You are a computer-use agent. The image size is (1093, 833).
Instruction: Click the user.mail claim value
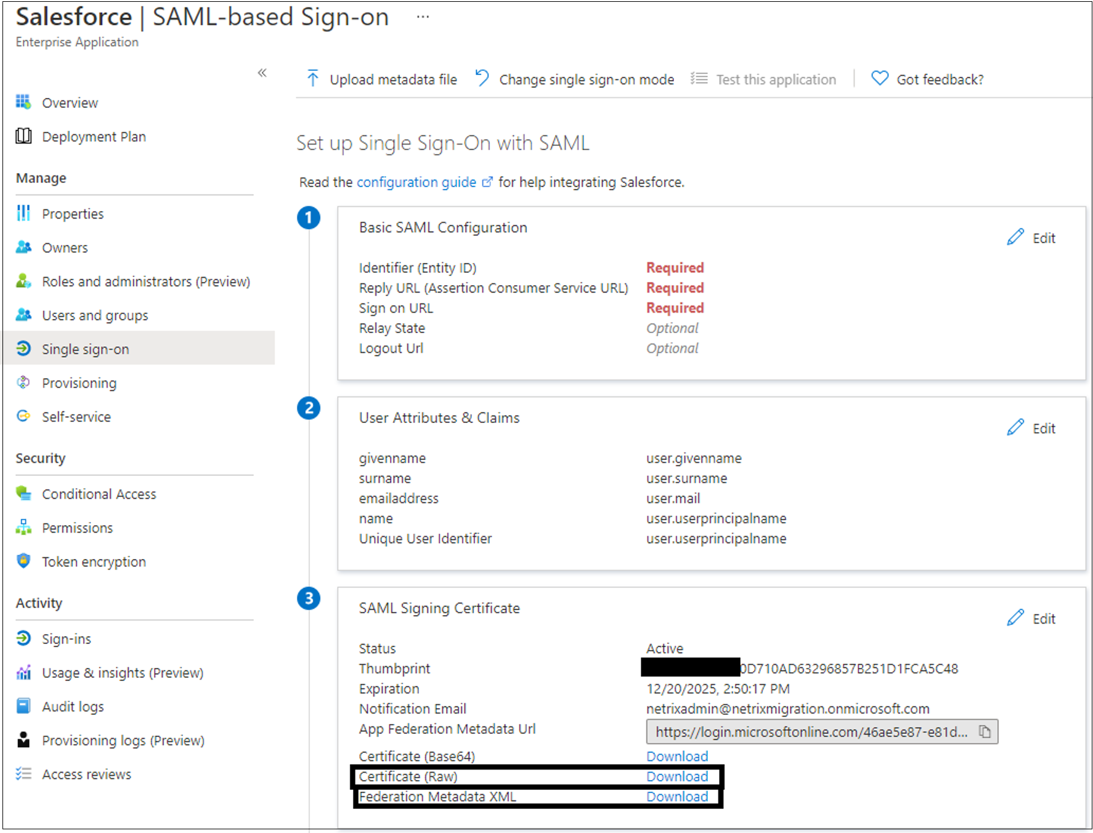pos(673,498)
